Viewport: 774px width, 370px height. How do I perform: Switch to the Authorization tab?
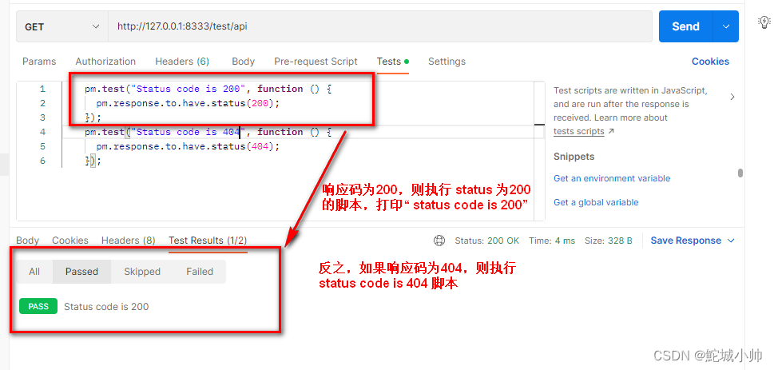(105, 62)
